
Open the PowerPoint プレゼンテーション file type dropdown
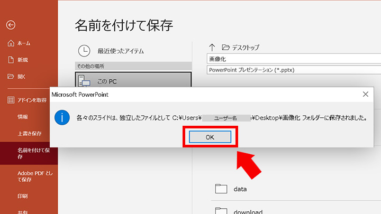click(294, 70)
